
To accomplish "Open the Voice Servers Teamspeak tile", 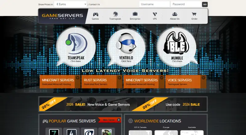I will click(x=186, y=82).
